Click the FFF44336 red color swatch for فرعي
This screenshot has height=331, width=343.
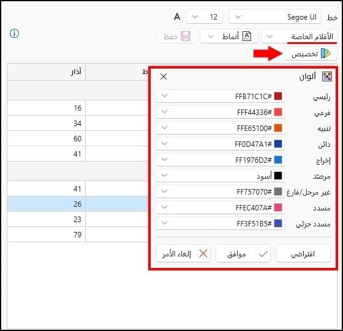click(x=278, y=112)
